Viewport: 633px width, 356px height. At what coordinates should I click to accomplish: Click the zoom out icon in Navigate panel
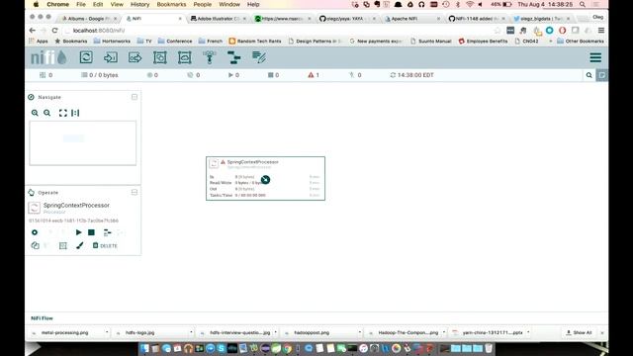coord(47,113)
